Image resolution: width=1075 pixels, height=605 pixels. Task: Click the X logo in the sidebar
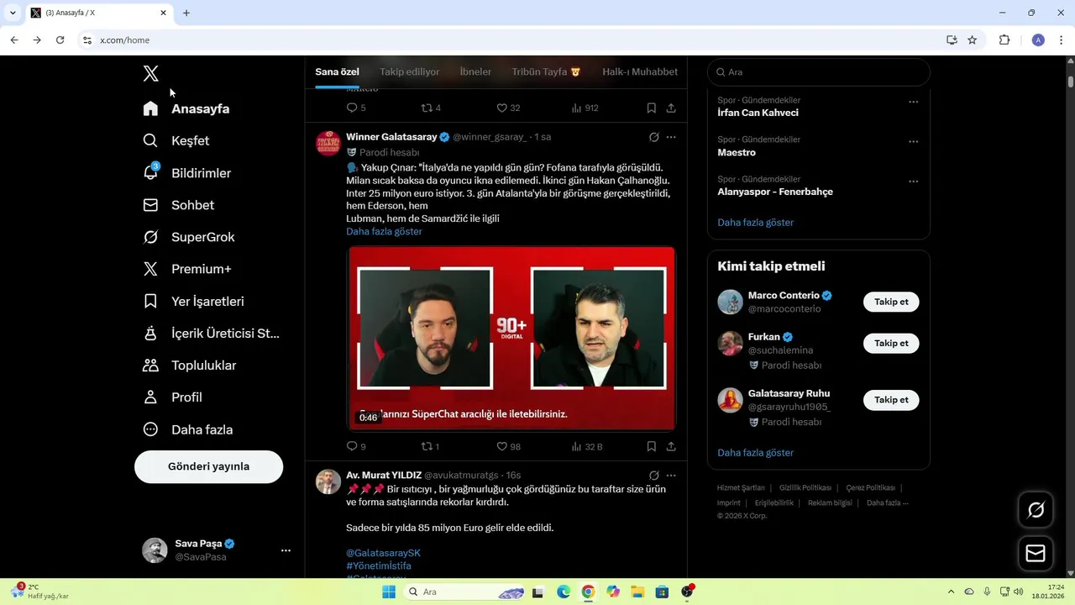pos(150,73)
